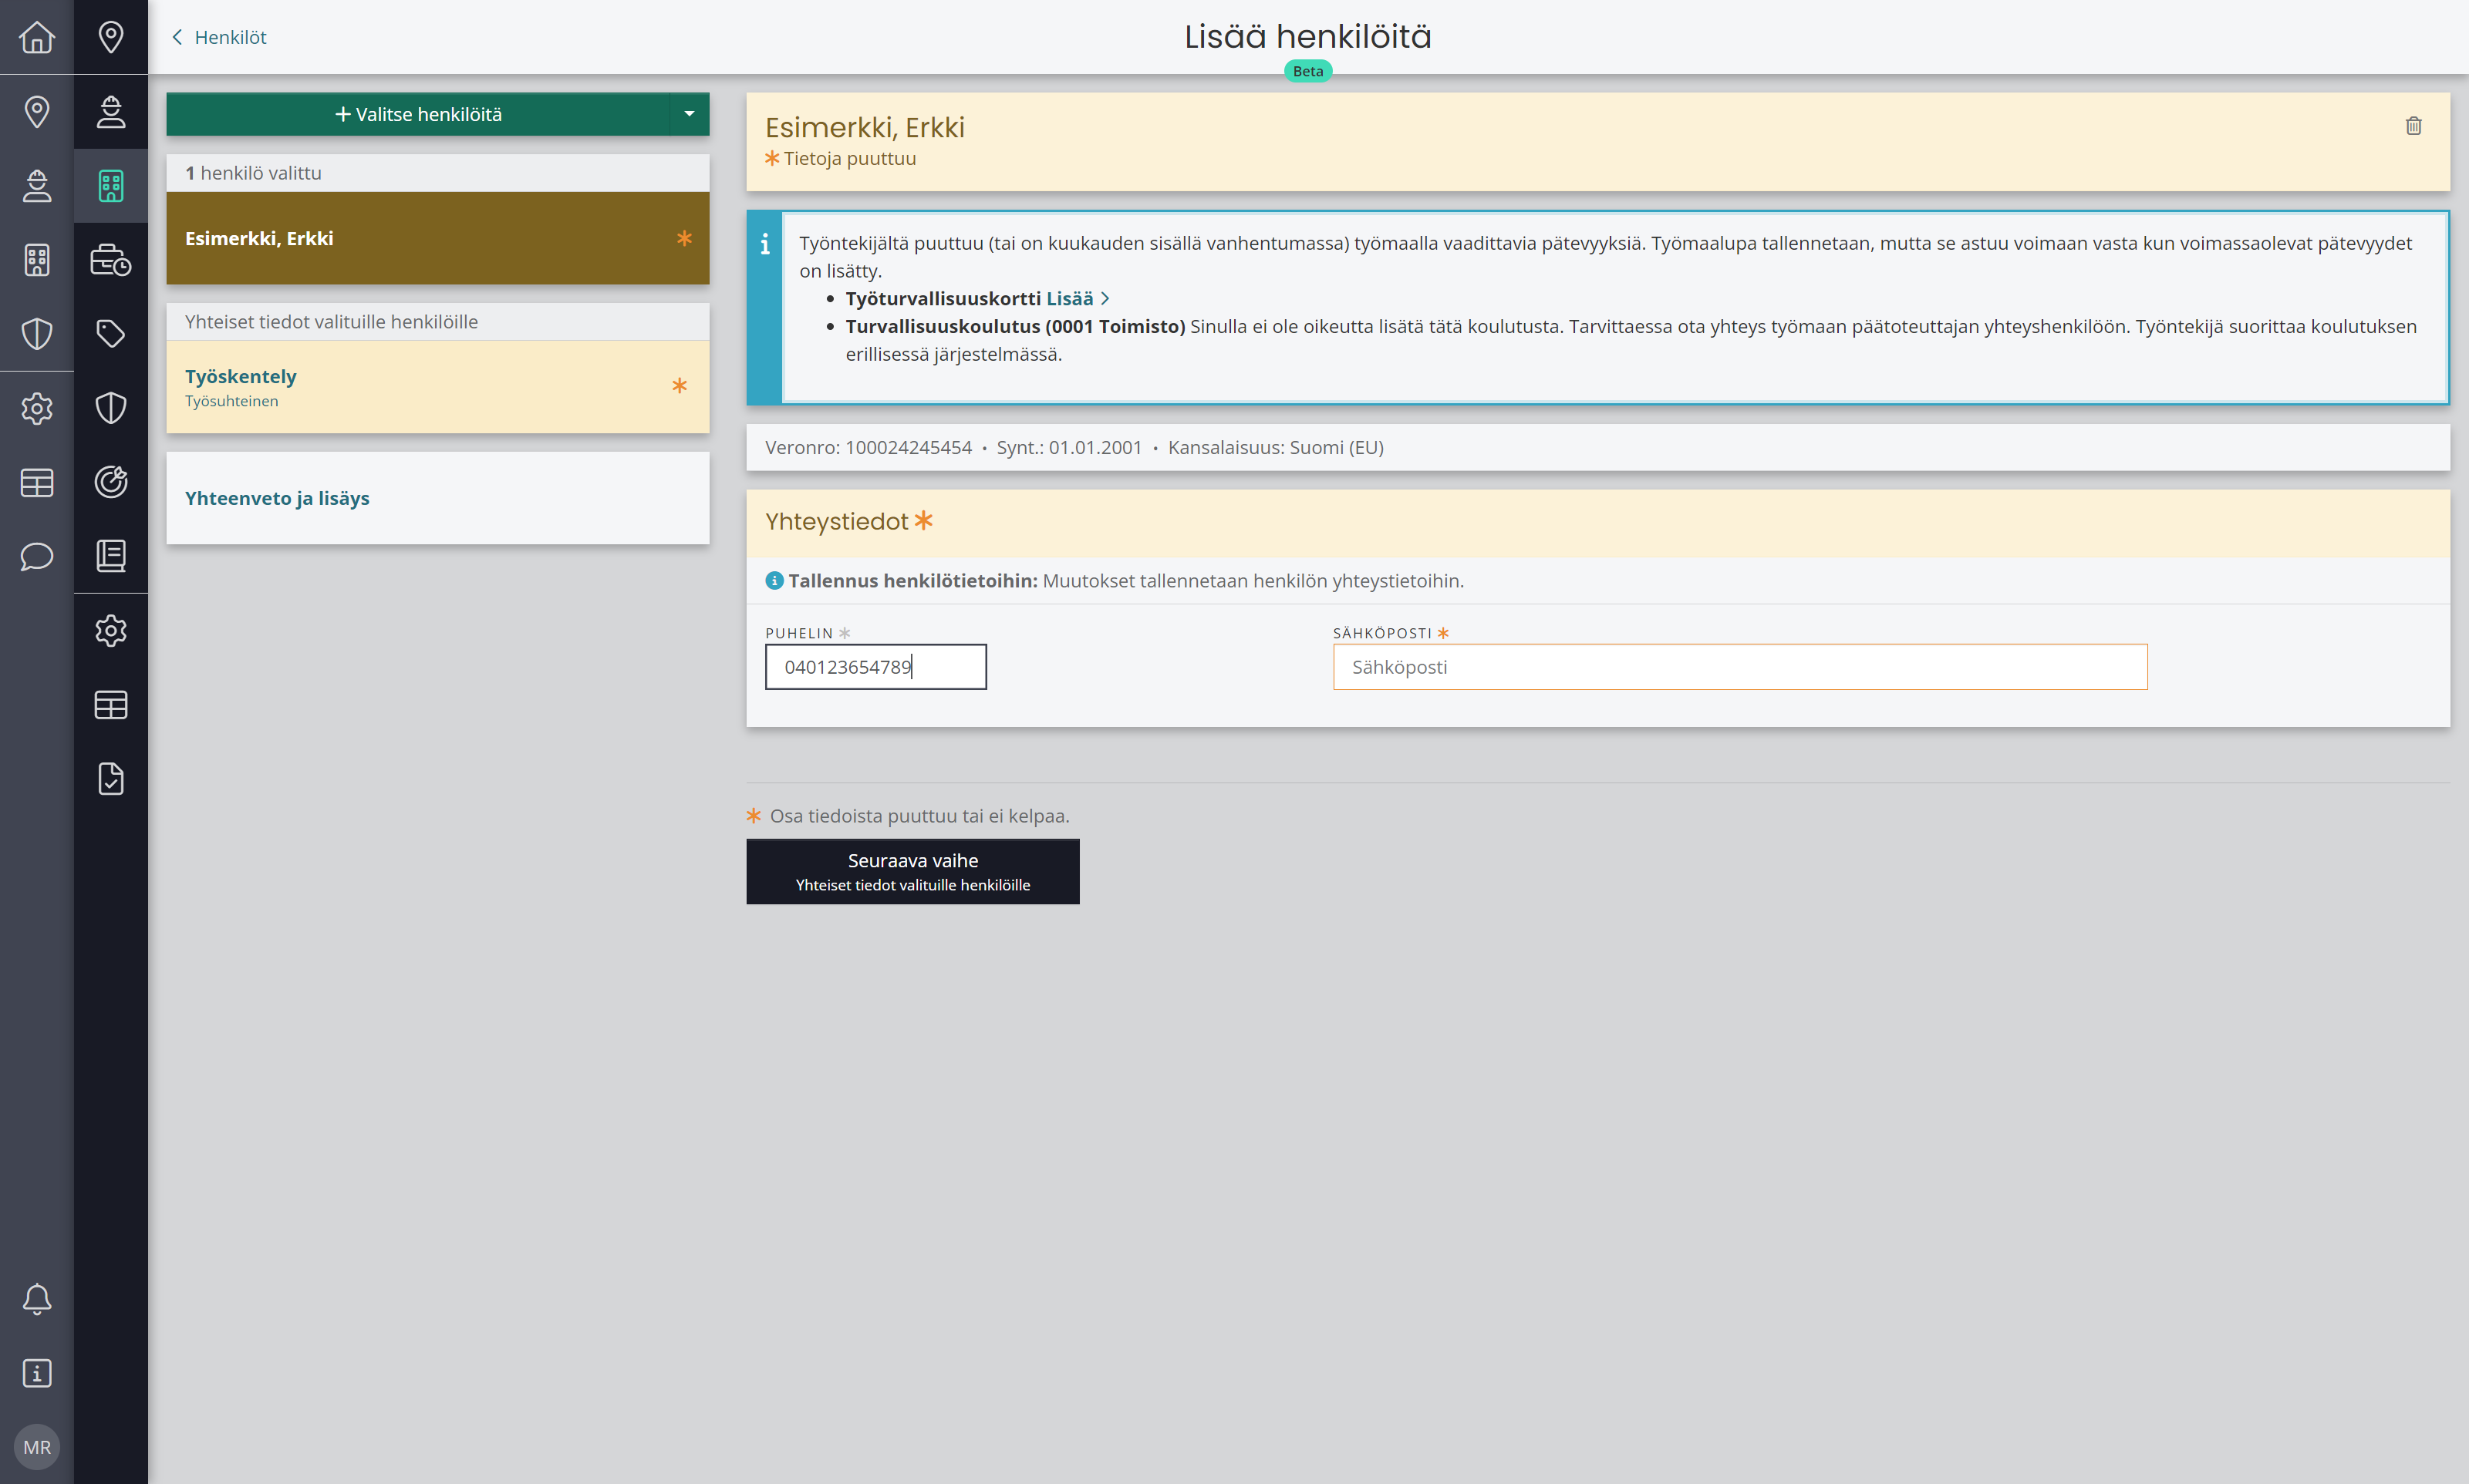Open the price tag icon
This screenshot has width=2469, height=1484.
(111, 334)
